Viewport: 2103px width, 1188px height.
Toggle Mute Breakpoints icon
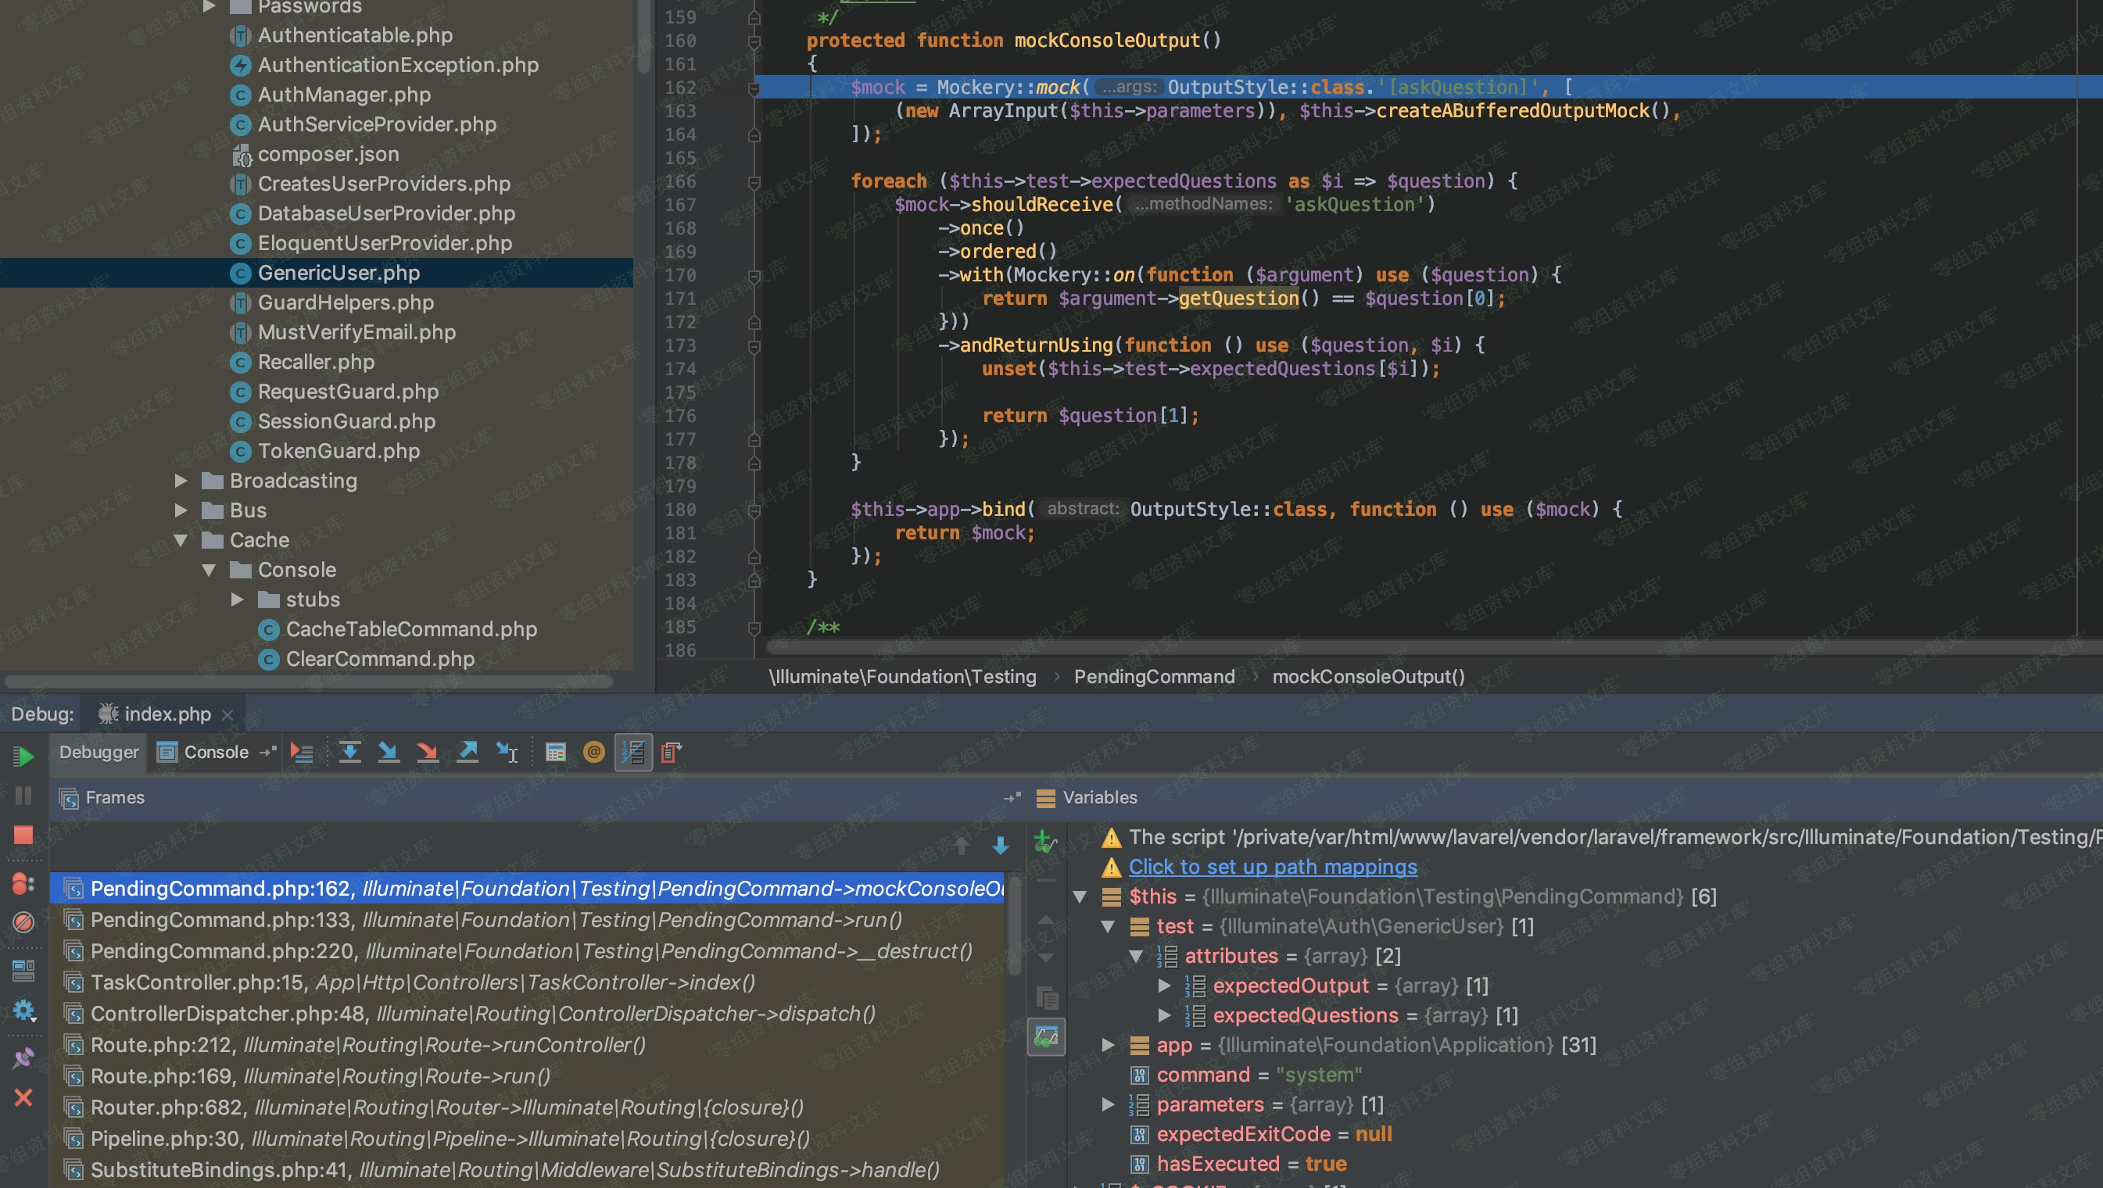pyautogui.click(x=23, y=923)
